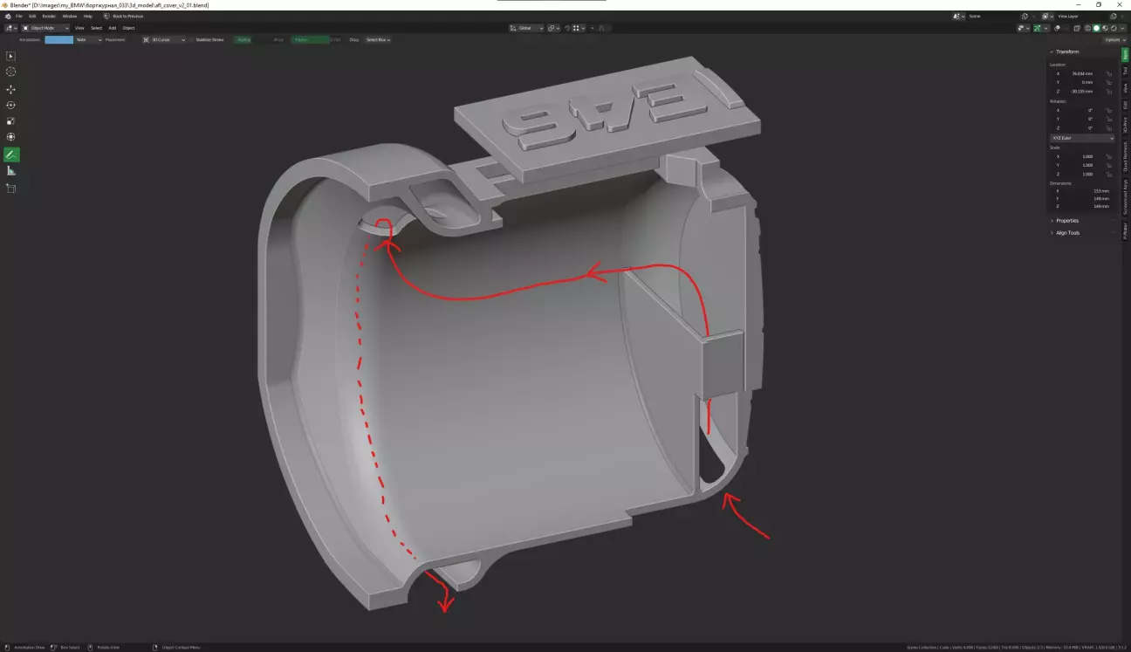Open the viewport Add menu
The image size is (1131, 652).
pyautogui.click(x=113, y=28)
